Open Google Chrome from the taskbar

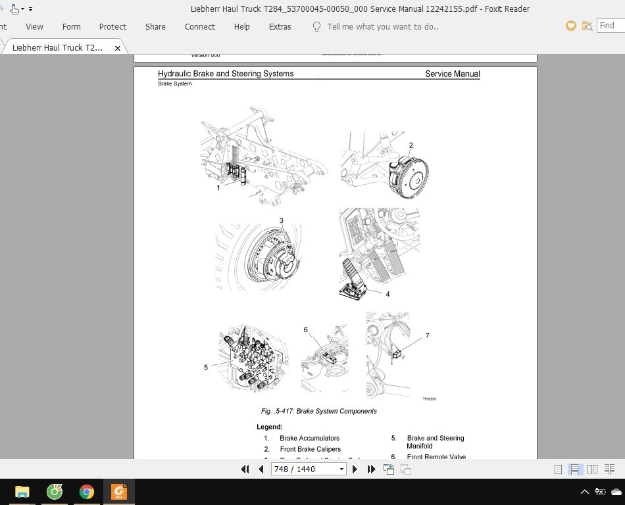coord(86,491)
